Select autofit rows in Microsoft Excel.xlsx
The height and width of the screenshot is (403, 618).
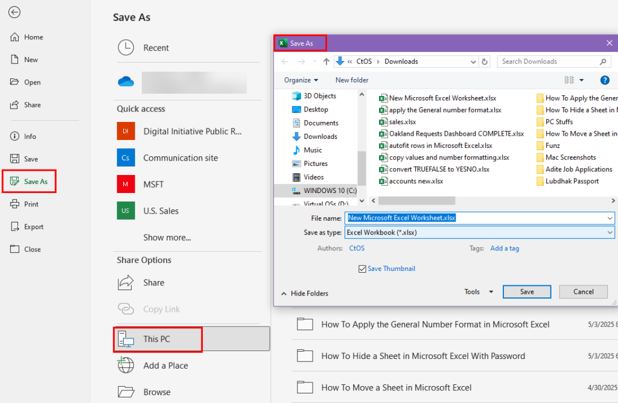click(x=436, y=145)
